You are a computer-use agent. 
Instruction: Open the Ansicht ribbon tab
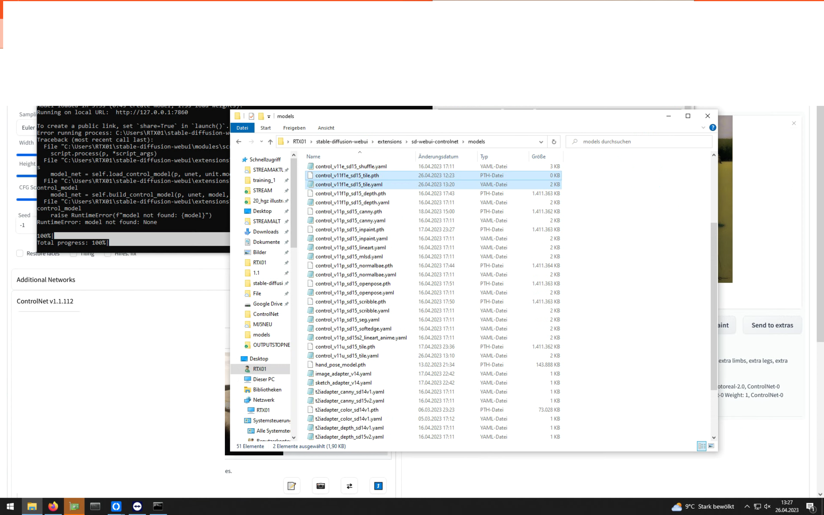(326, 128)
